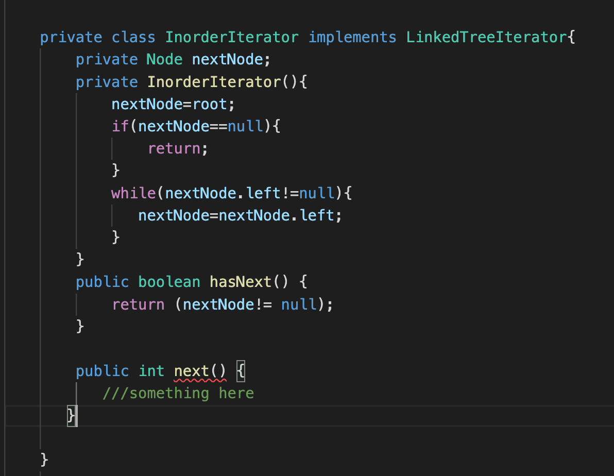
Task: Click nextNode in the private Node field declaration
Action: point(228,60)
